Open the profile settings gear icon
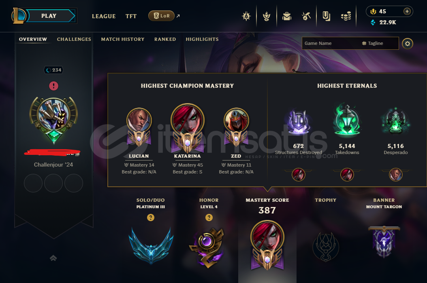The image size is (427, 283). coord(408,44)
